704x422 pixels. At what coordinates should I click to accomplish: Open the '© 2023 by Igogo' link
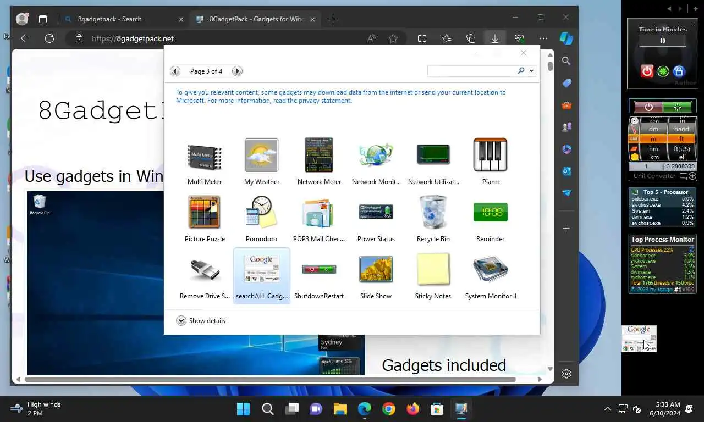pyautogui.click(x=651, y=290)
